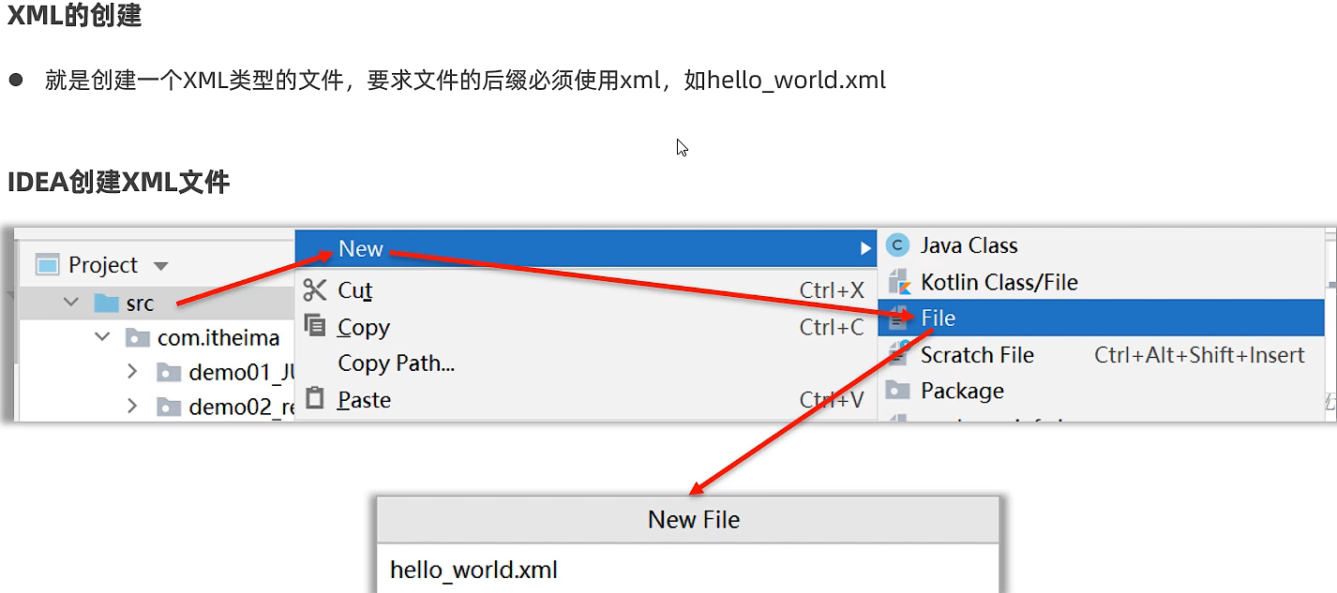1337x593 pixels.
Task: Click the Package folder icon in submenu
Action: pos(898,390)
